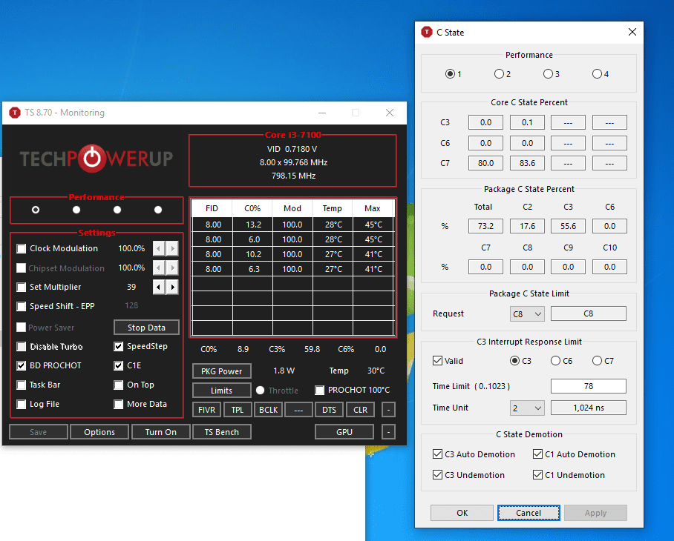Screen dimensions: 674x541
Task: Open the Package C State Request dropdown
Action: click(x=527, y=314)
